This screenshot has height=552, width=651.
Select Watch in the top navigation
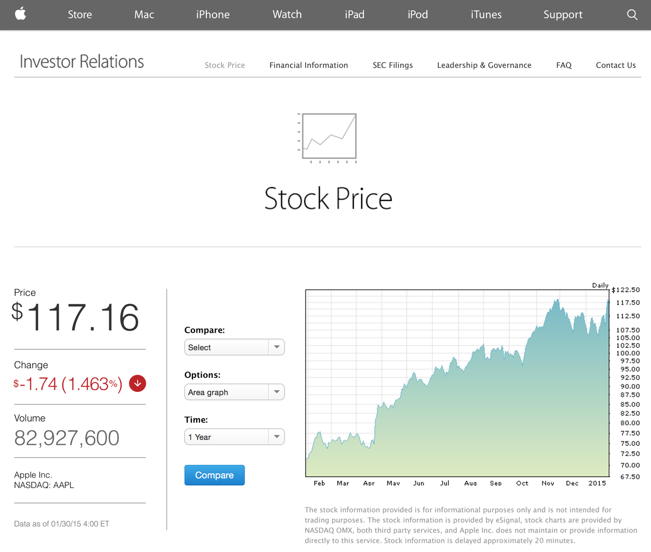(x=287, y=15)
